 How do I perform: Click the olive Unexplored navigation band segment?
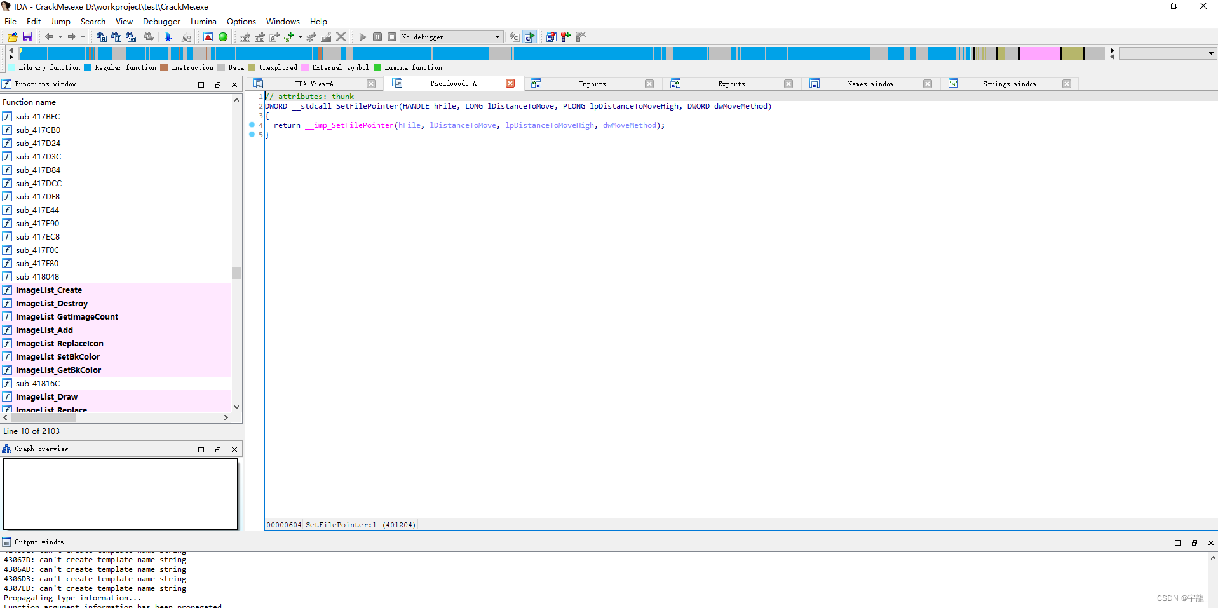click(x=1073, y=53)
